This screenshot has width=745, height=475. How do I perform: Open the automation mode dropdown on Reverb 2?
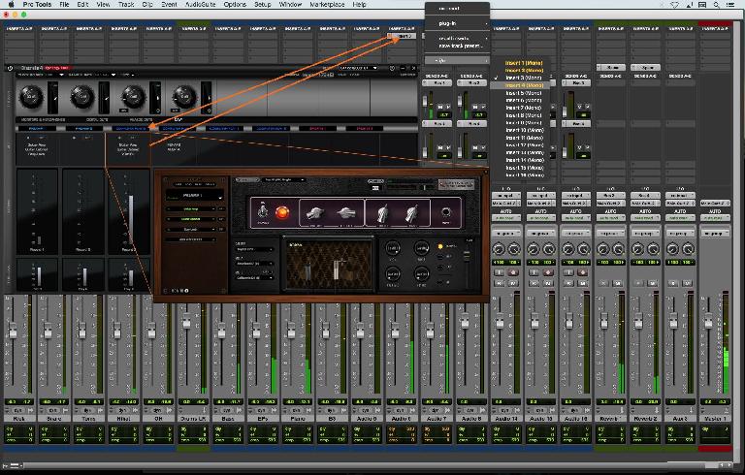point(645,218)
